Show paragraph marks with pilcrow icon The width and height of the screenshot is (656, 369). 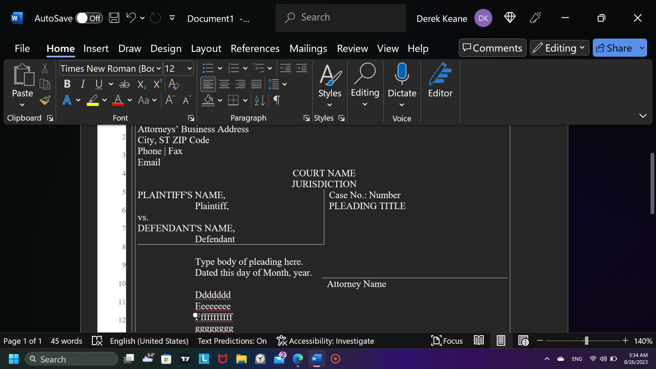pyautogui.click(x=277, y=100)
